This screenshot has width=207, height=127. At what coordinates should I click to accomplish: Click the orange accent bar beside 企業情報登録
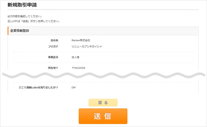[x=8, y=31]
